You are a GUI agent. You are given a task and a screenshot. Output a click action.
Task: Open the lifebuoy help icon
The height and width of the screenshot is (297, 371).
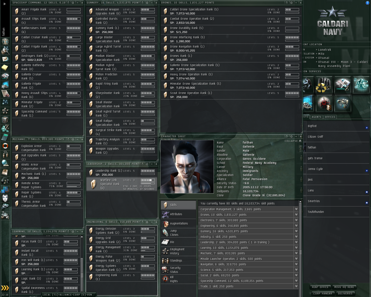tap(5, 146)
